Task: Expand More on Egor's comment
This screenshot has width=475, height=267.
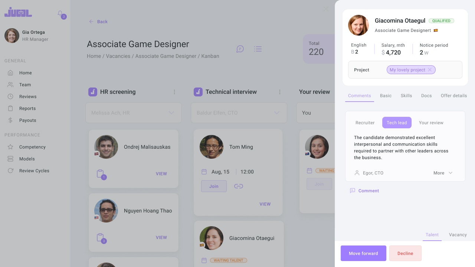Action: pyautogui.click(x=443, y=173)
